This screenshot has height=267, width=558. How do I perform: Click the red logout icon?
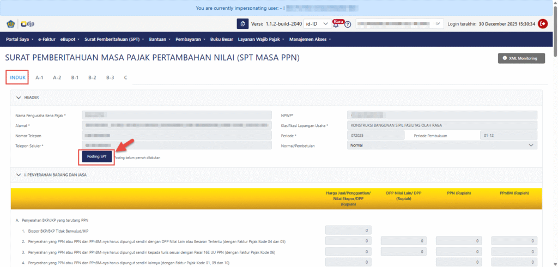pyautogui.click(x=543, y=24)
